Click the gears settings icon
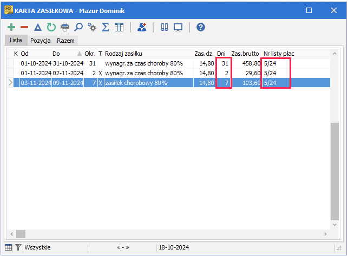 coord(92,27)
